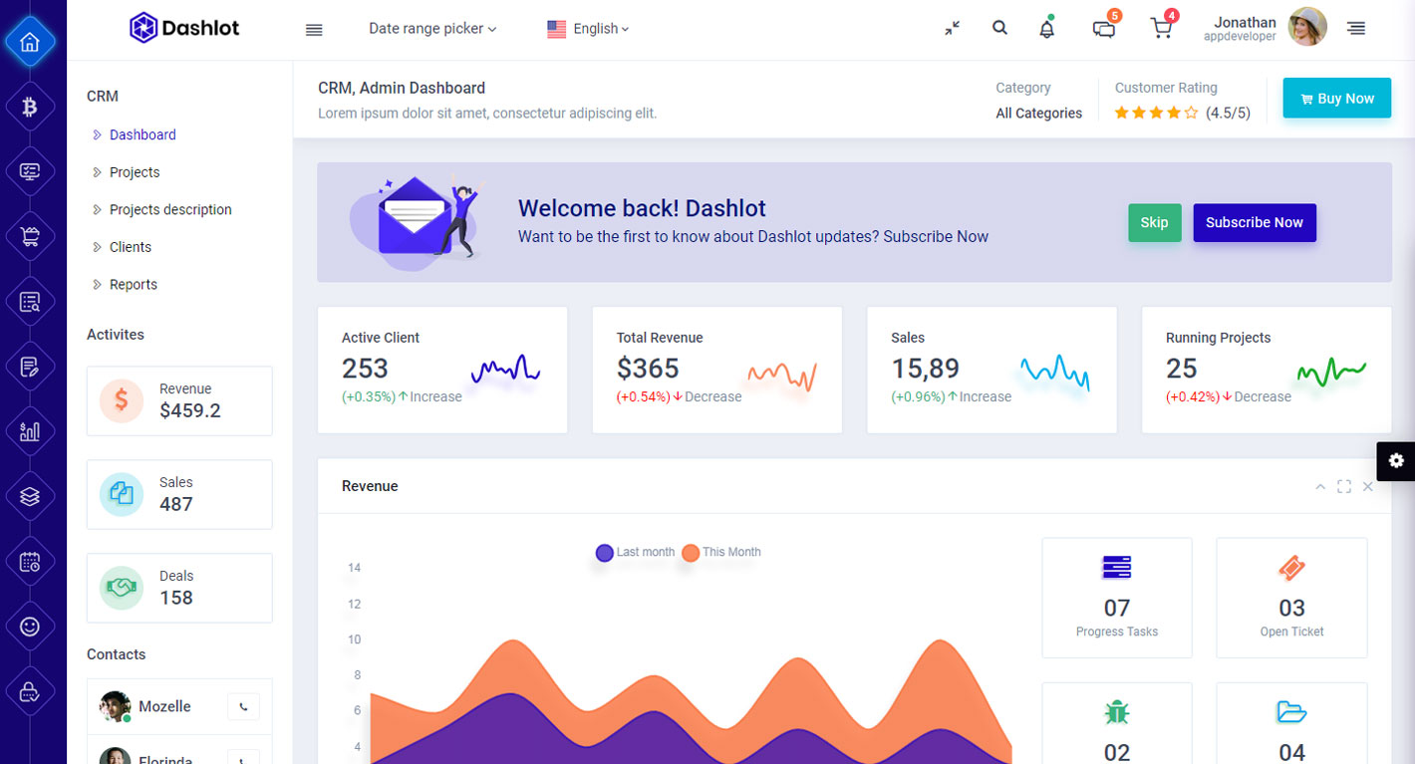Image resolution: width=1415 pixels, height=764 pixels.
Task: Open the Date range picker dropdown
Action: (431, 29)
